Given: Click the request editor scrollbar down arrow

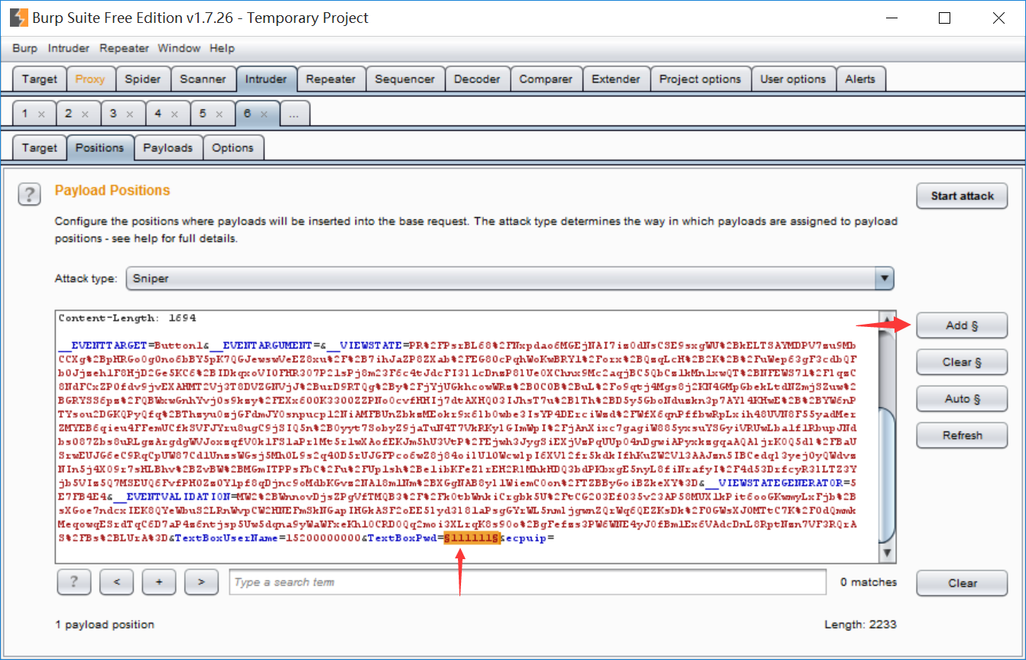Looking at the screenshot, I should 887,552.
